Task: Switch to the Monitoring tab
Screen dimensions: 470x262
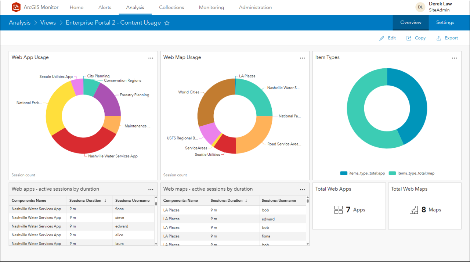Action: click(x=211, y=7)
